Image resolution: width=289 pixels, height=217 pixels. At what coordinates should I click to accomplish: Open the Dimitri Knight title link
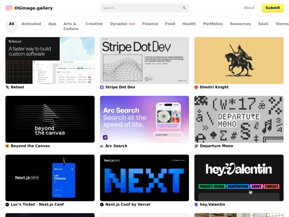[214, 87]
